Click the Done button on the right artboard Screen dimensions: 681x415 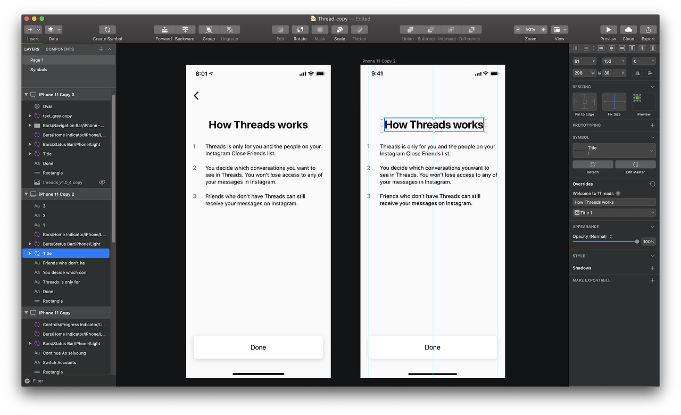pyautogui.click(x=433, y=347)
